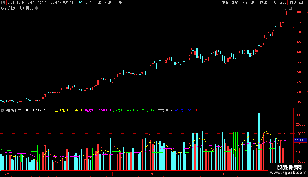Screen dimensions: 308x177
Task: Open the 多周期 multi-period view
Action: click(x=108, y=2)
